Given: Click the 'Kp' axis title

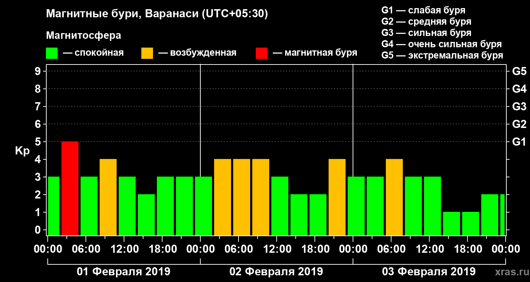Looking at the screenshot, I should point(22,151).
